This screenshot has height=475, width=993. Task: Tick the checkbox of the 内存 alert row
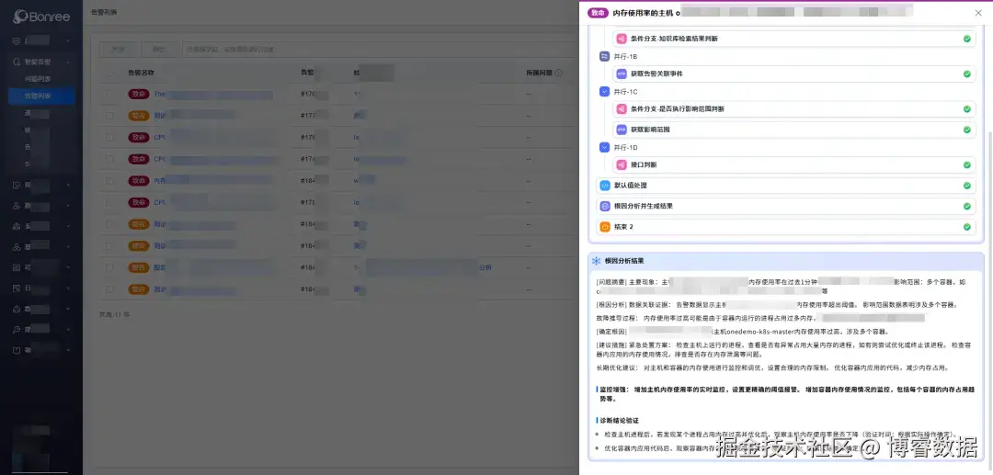[x=110, y=181]
